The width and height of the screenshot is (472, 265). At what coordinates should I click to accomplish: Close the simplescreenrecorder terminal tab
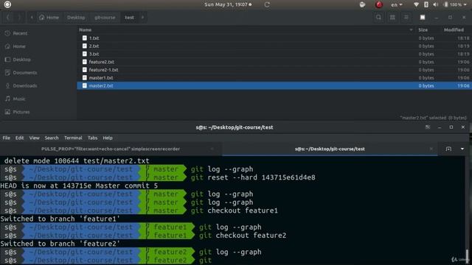pos(212,149)
